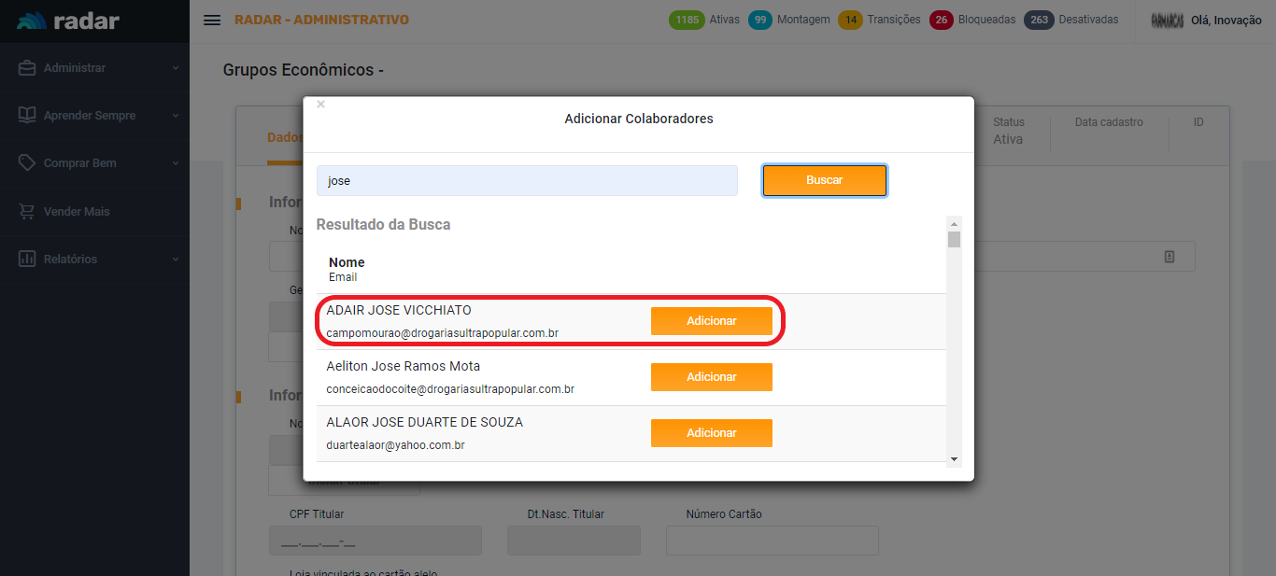This screenshot has height=576, width=1276.
Task: Add Aeliton Jose Ramos Mota
Action: pos(711,377)
